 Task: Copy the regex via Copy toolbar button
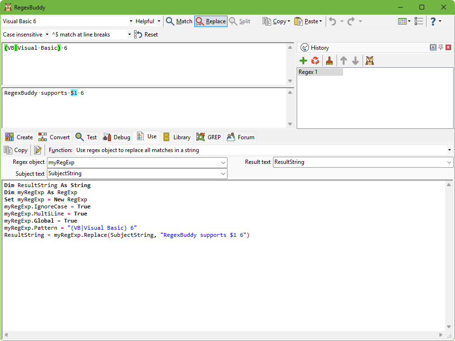tap(274, 21)
